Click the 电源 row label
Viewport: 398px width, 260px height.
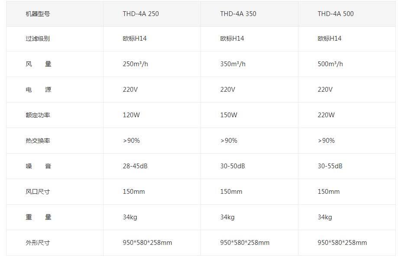pyautogui.click(x=39, y=90)
